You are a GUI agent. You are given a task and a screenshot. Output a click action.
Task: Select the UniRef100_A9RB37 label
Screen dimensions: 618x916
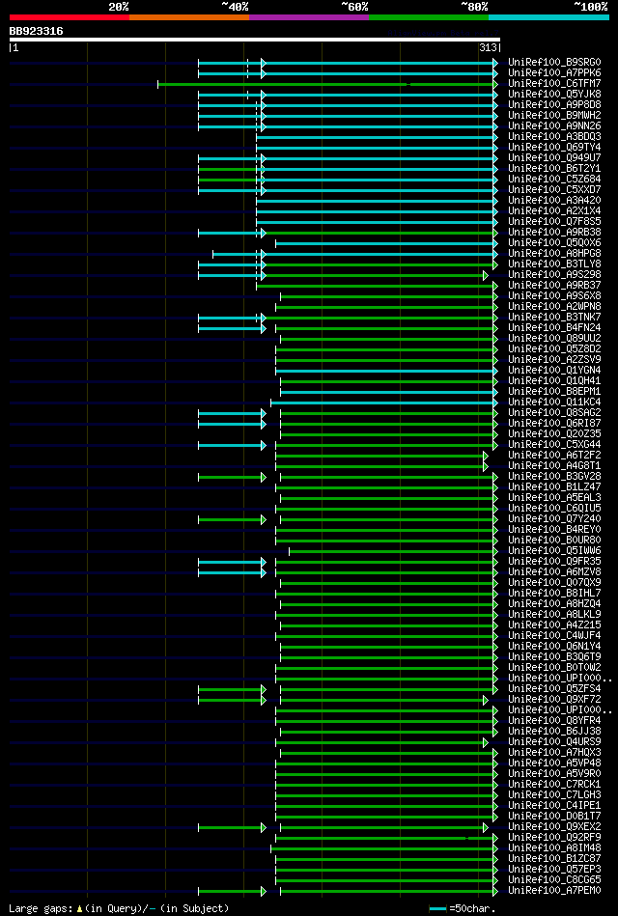[555, 286]
